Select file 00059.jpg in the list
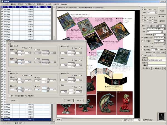This screenshot has height=125, width=167. (x=26, y=117)
